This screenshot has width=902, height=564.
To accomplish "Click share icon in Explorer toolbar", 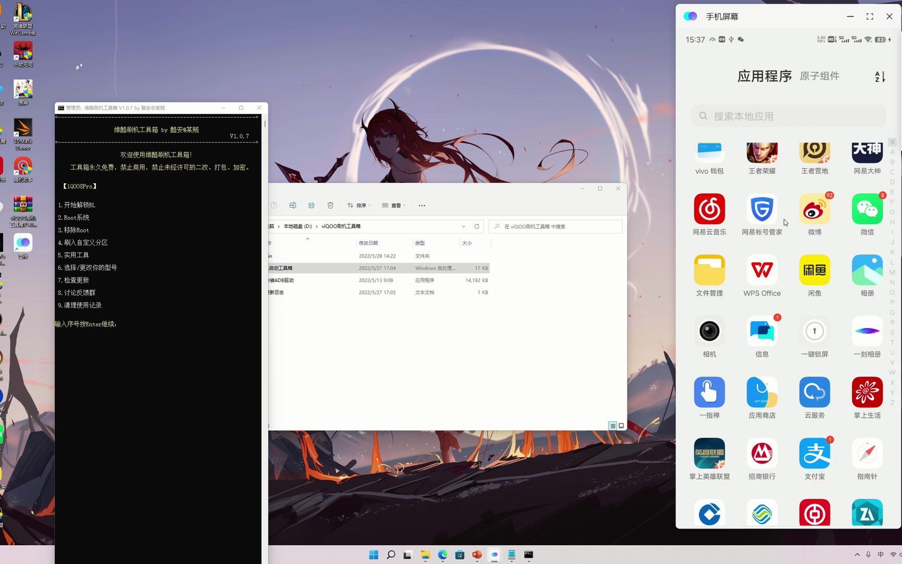I will coord(312,205).
